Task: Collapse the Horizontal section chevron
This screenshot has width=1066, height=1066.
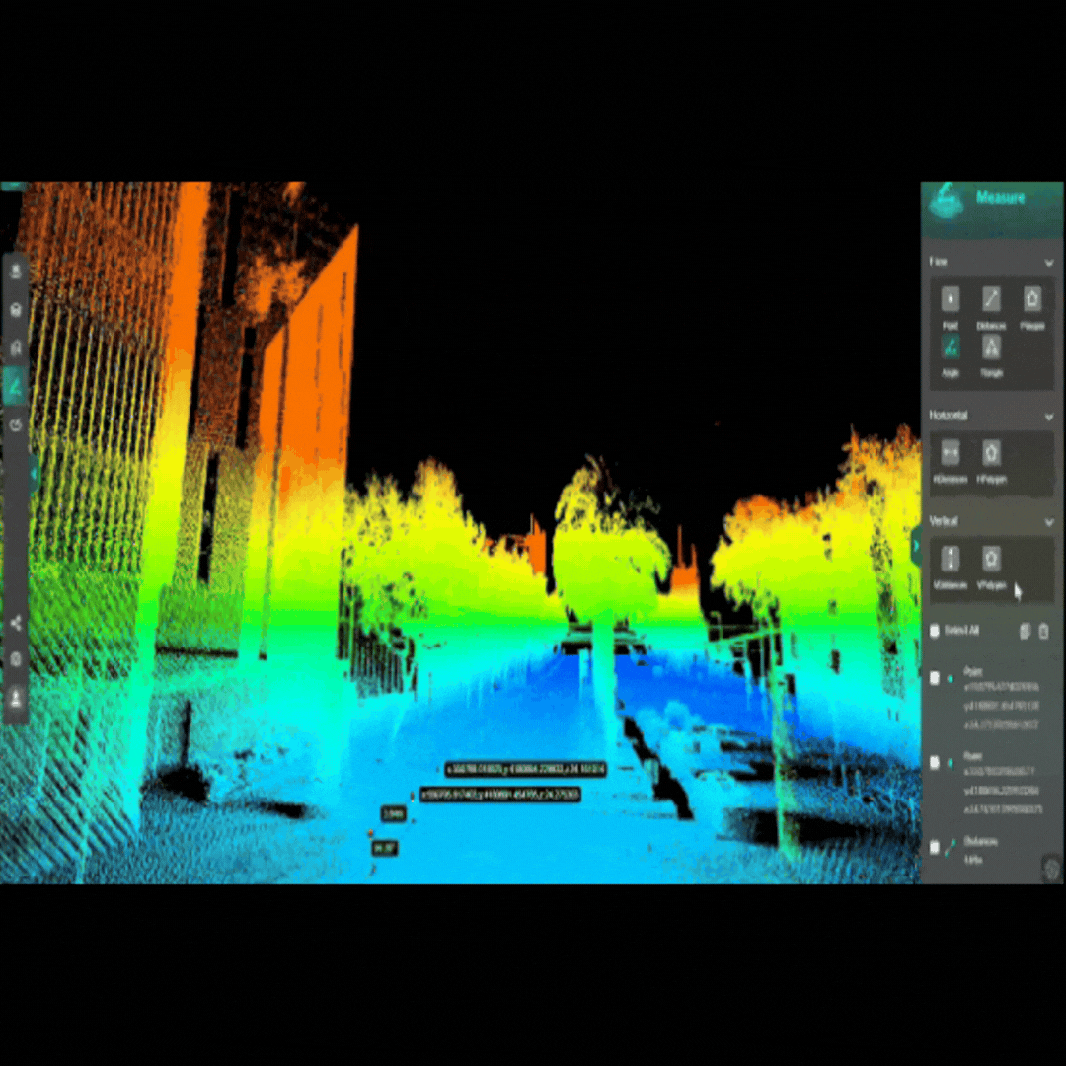Action: tap(1048, 417)
